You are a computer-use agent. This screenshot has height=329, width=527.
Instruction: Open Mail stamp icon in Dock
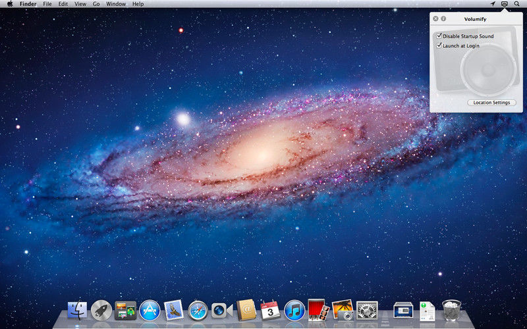click(x=174, y=310)
